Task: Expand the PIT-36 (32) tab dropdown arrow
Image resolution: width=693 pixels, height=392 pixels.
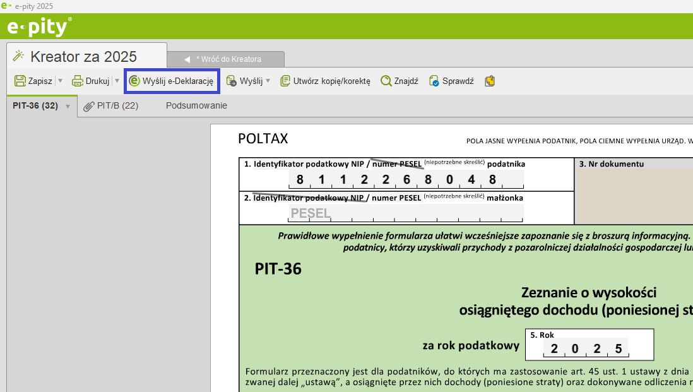Action: [x=68, y=106]
